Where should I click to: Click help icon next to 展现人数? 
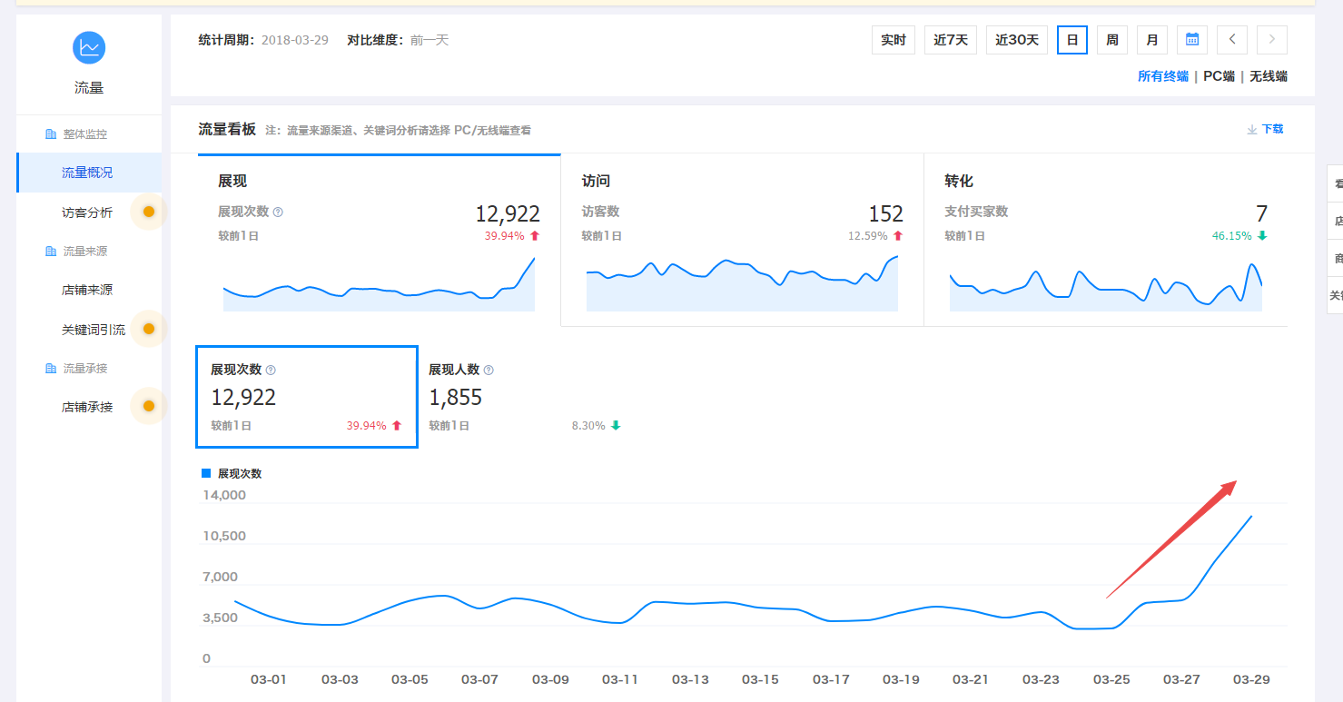click(489, 370)
